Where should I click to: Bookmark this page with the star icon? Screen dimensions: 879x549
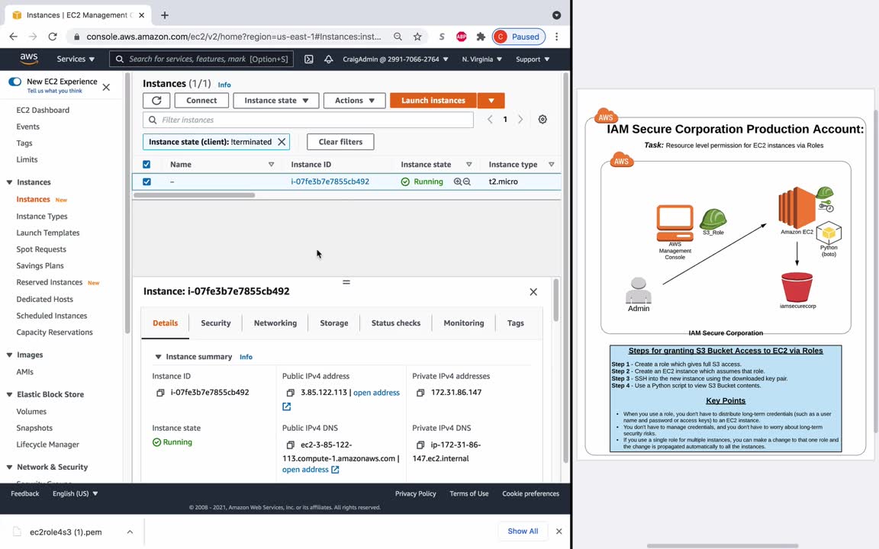pos(417,37)
